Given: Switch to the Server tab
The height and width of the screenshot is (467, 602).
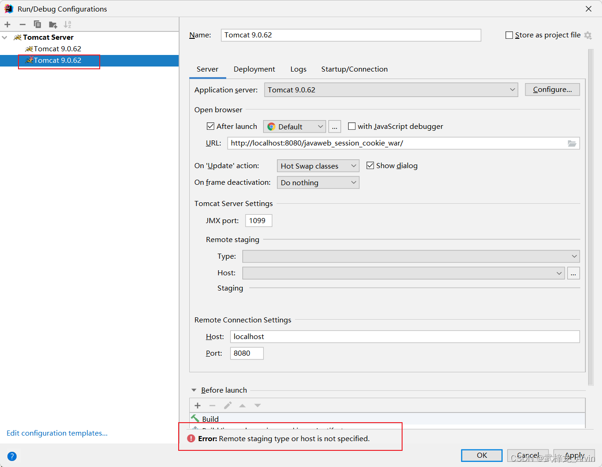Looking at the screenshot, I should [207, 69].
